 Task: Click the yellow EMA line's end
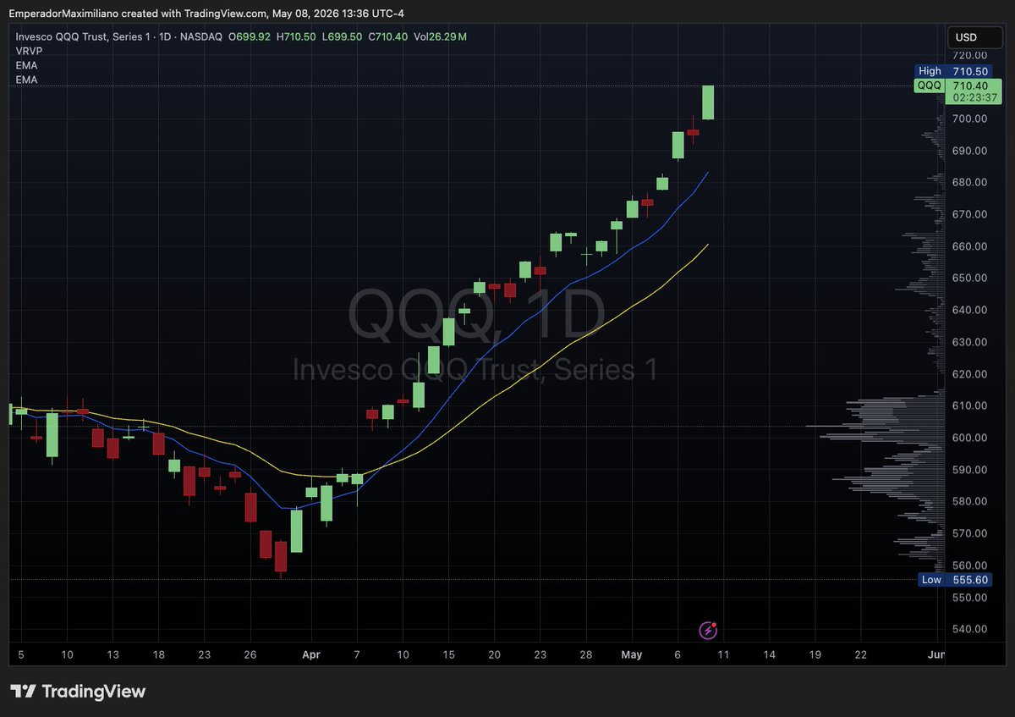click(707, 245)
